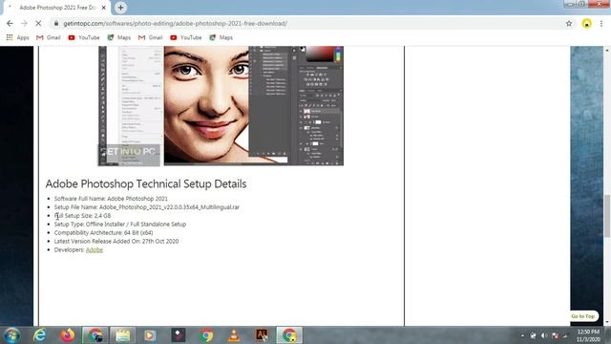Image resolution: width=611 pixels, height=344 pixels.
Task: Open the media player taskbar icon
Action: coord(150,335)
